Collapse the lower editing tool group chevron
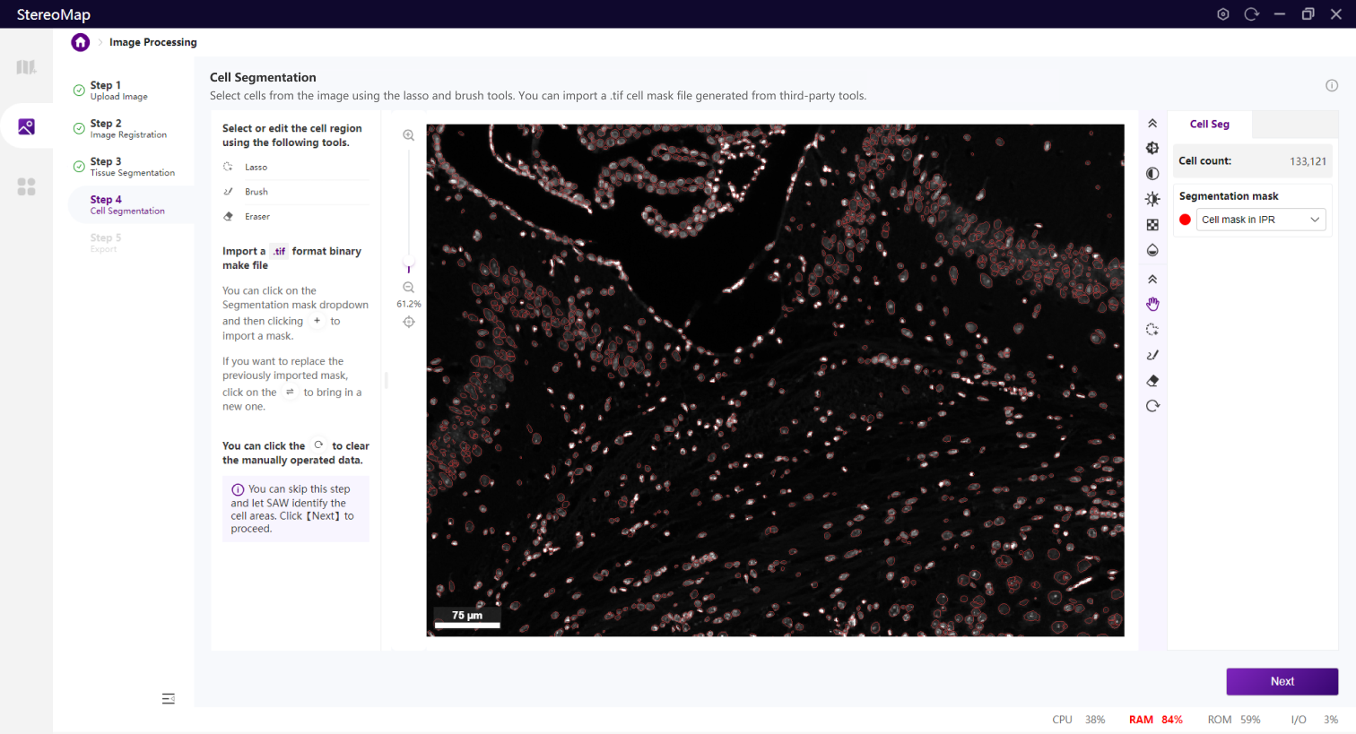The width and height of the screenshot is (1356, 734). (x=1152, y=280)
